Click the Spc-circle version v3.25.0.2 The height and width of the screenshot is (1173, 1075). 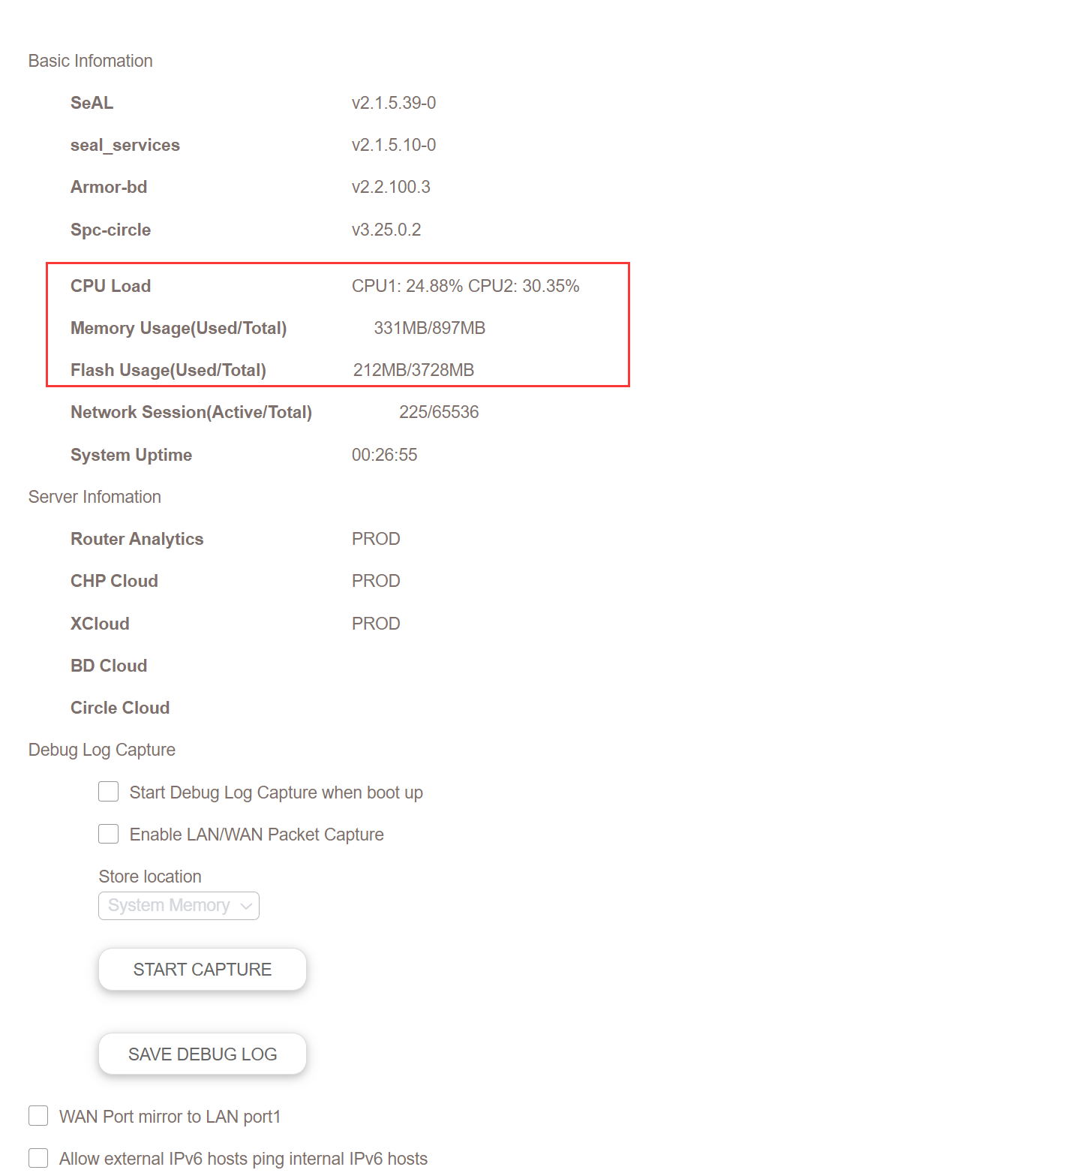click(x=386, y=230)
